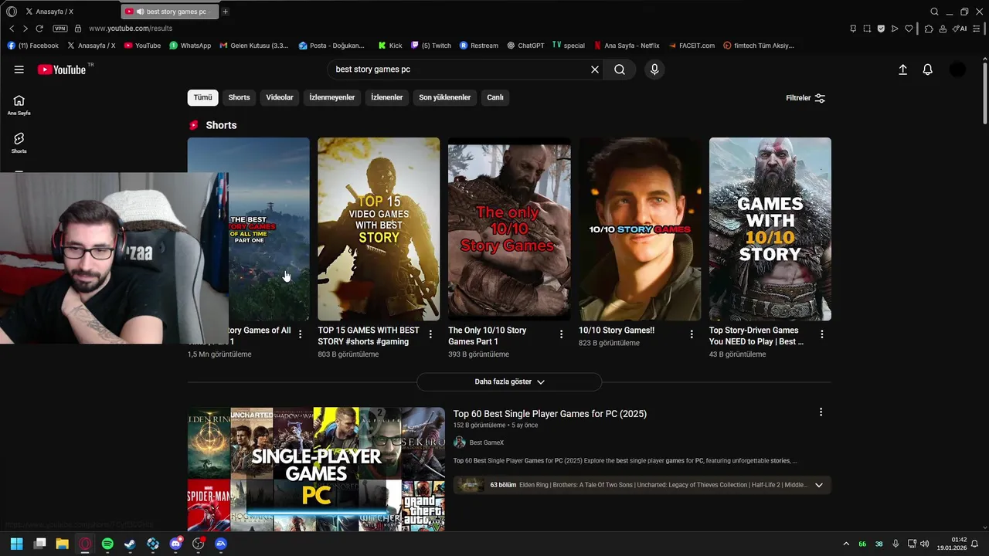Open more options for TOP 15 GAMES short
This screenshot has width=989, height=556.
pyautogui.click(x=431, y=334)
